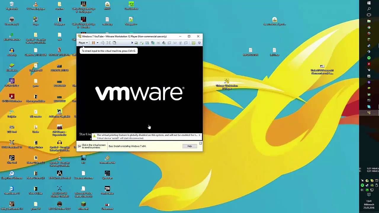The height and width of the screenshot is (213, 379).
Task: Open Task View from the taskbar
Action: (369, 15)
